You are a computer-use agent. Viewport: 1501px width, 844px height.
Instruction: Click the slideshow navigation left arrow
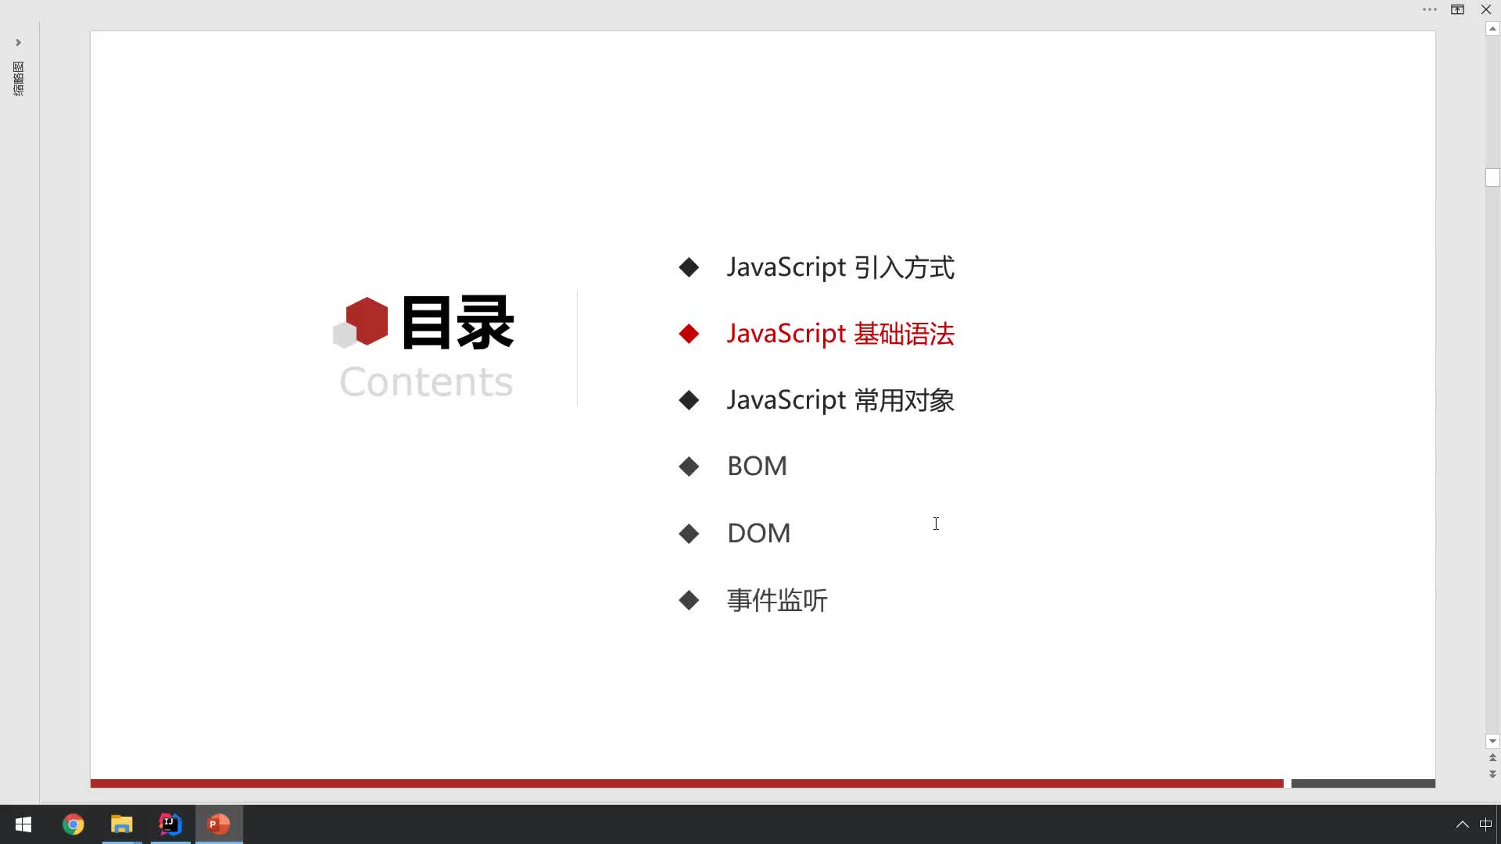[x=17, y=41]
